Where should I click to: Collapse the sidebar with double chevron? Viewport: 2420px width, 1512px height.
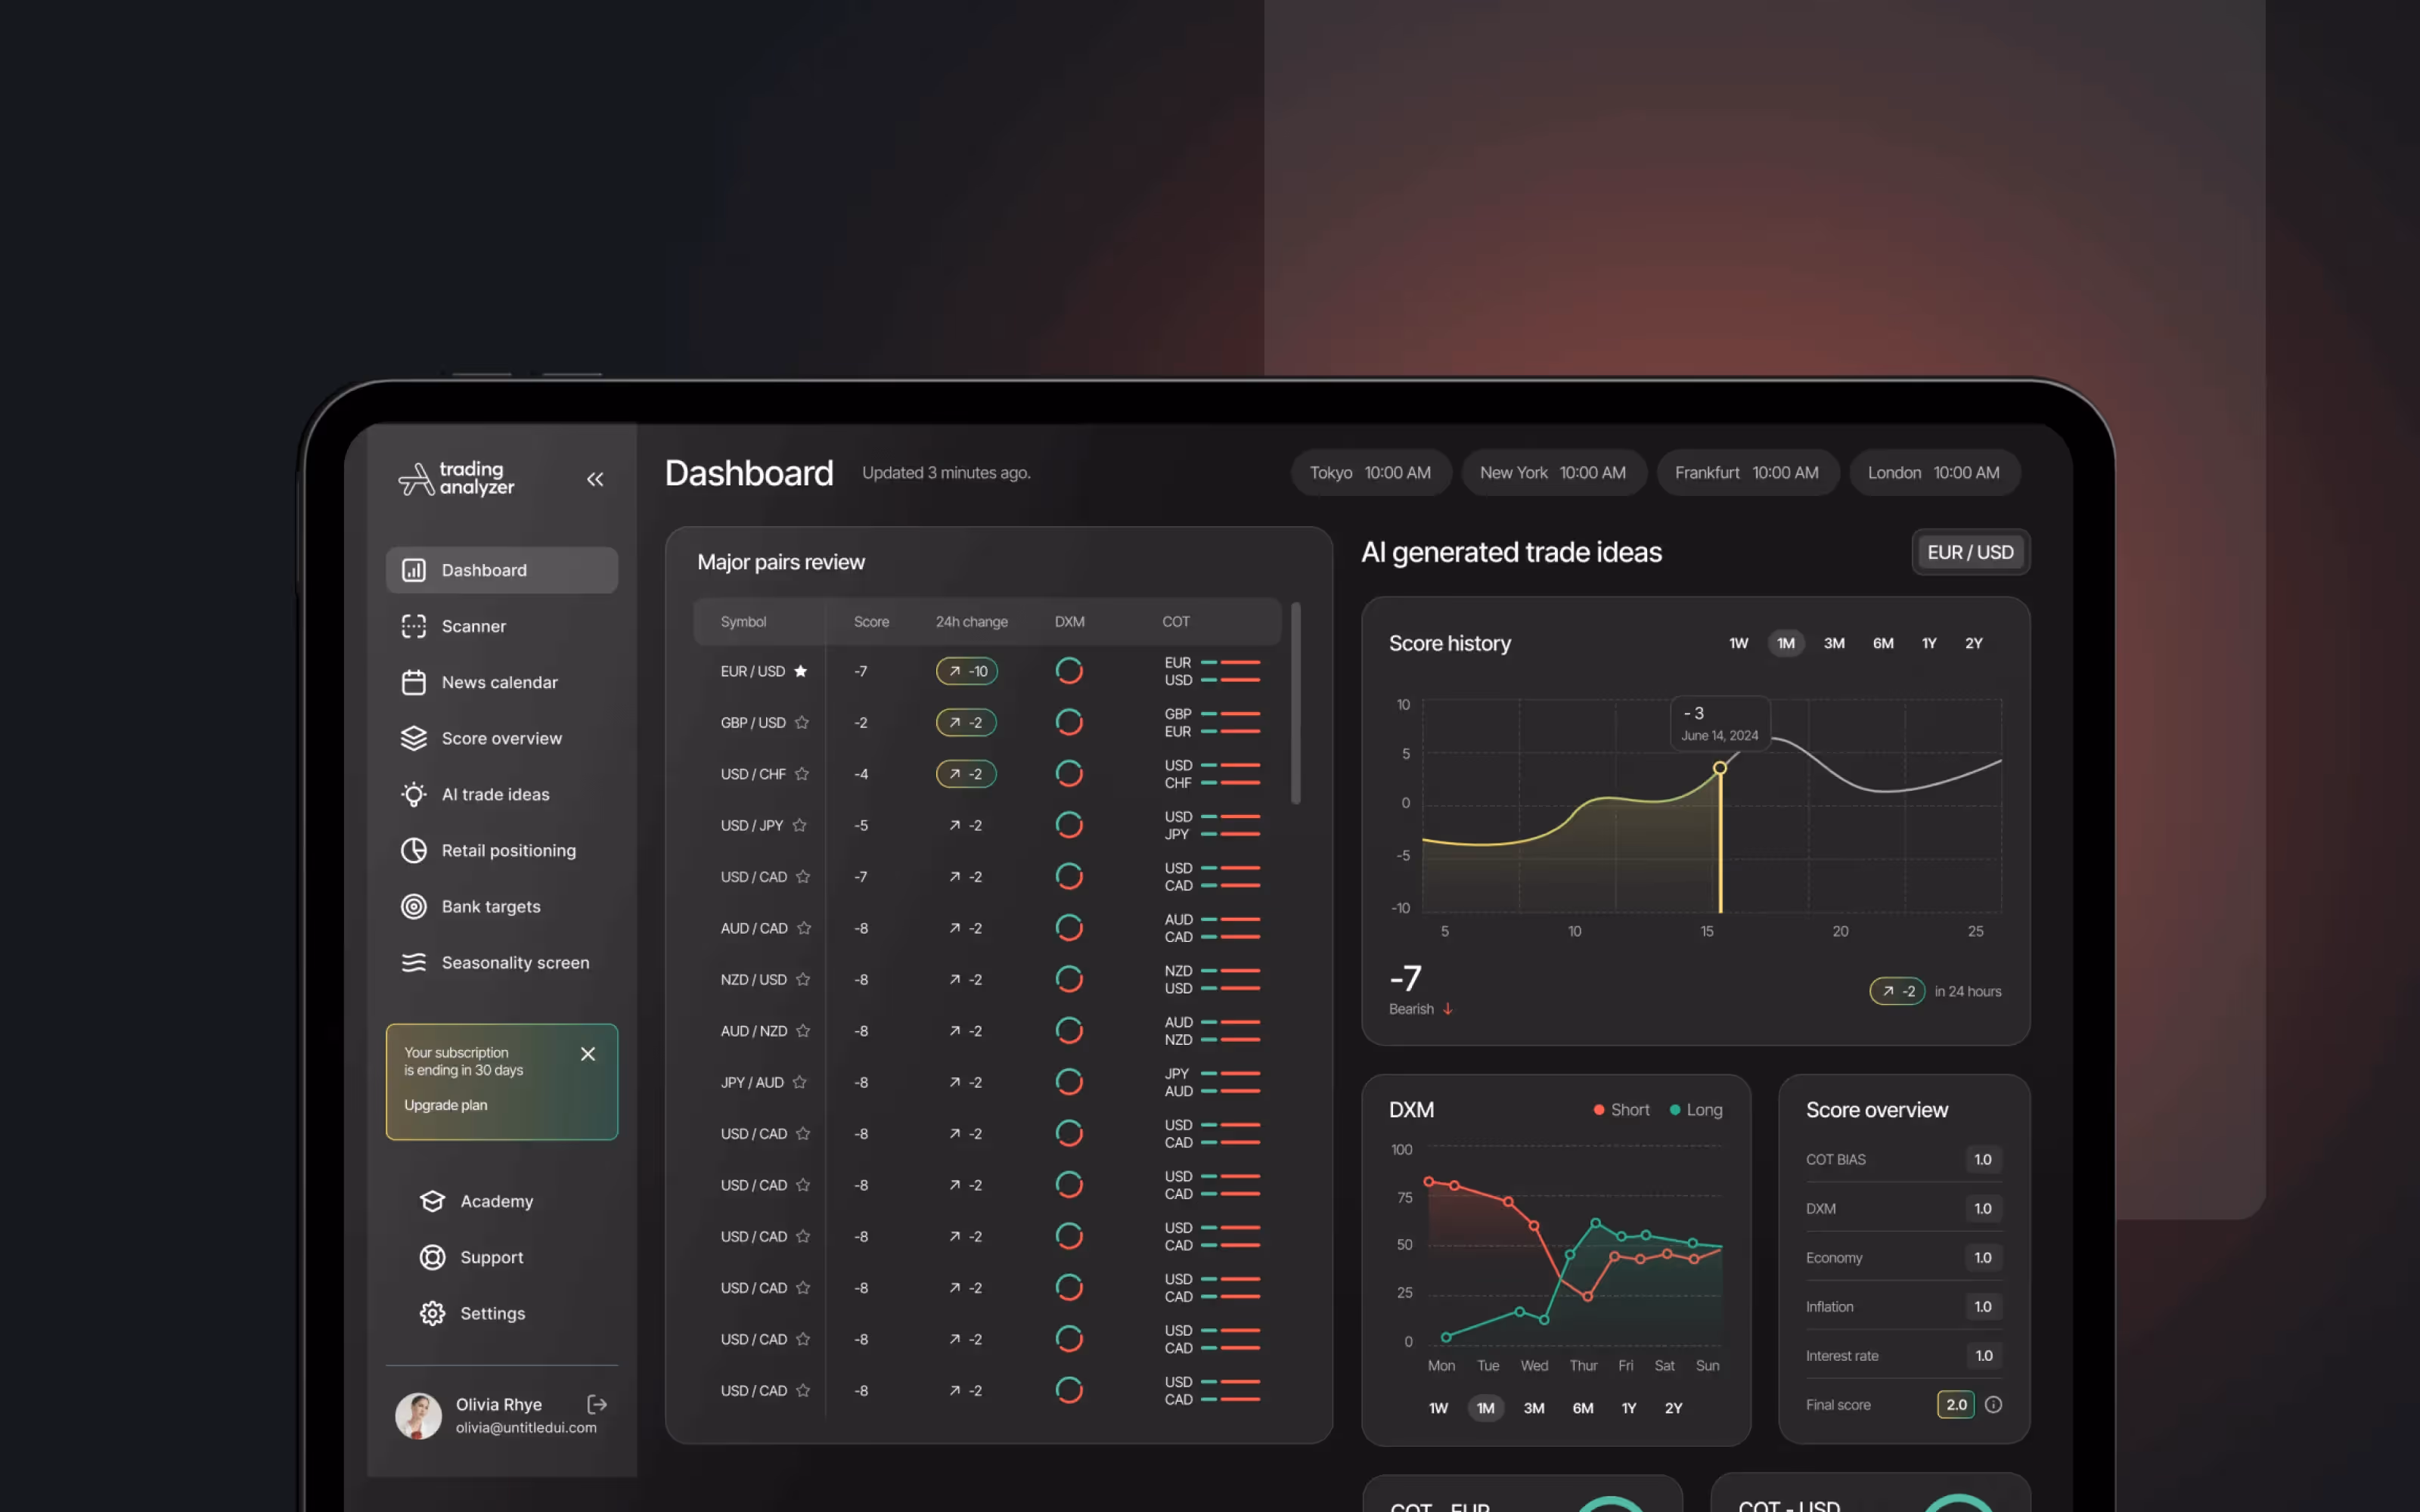tap(595, 479)
